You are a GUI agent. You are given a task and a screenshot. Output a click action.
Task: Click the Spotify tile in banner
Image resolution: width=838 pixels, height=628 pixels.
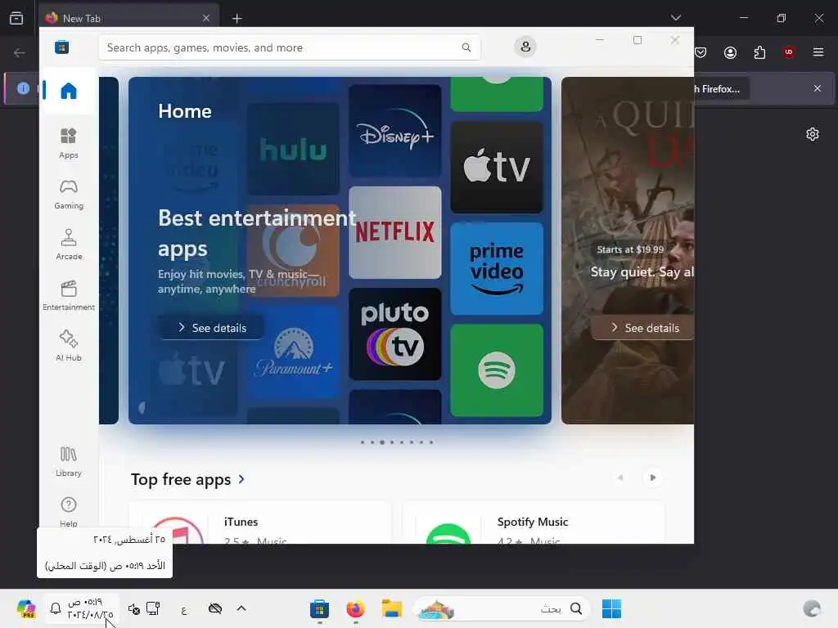click(497, 370)
